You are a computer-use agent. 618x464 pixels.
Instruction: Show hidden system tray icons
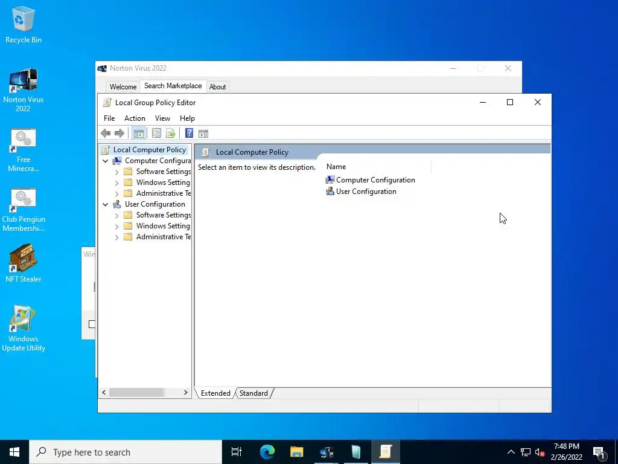coord(511,452)
